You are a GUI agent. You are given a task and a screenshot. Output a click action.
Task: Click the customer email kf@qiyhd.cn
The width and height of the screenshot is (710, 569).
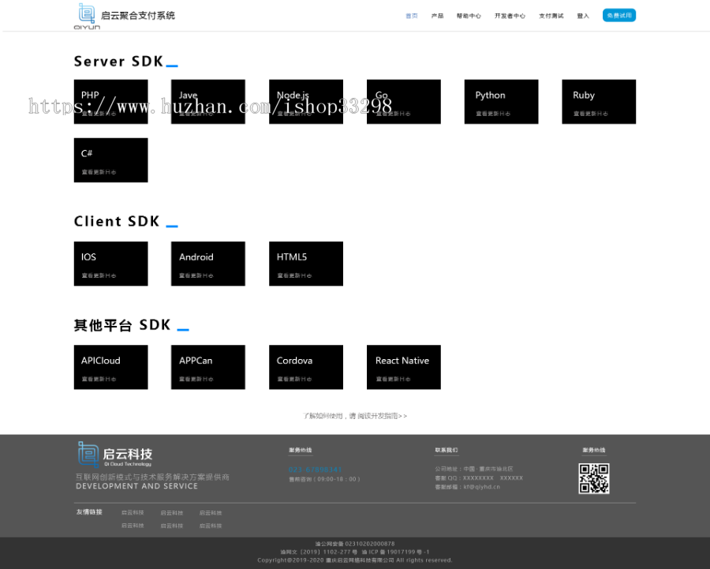(x=482, y=487)
